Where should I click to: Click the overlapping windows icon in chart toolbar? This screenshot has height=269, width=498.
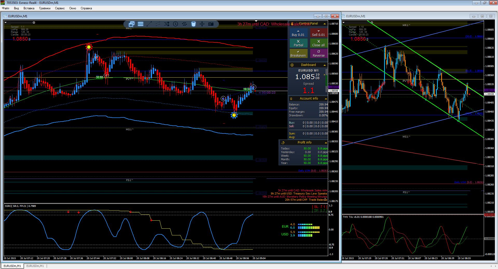[132, 24]
